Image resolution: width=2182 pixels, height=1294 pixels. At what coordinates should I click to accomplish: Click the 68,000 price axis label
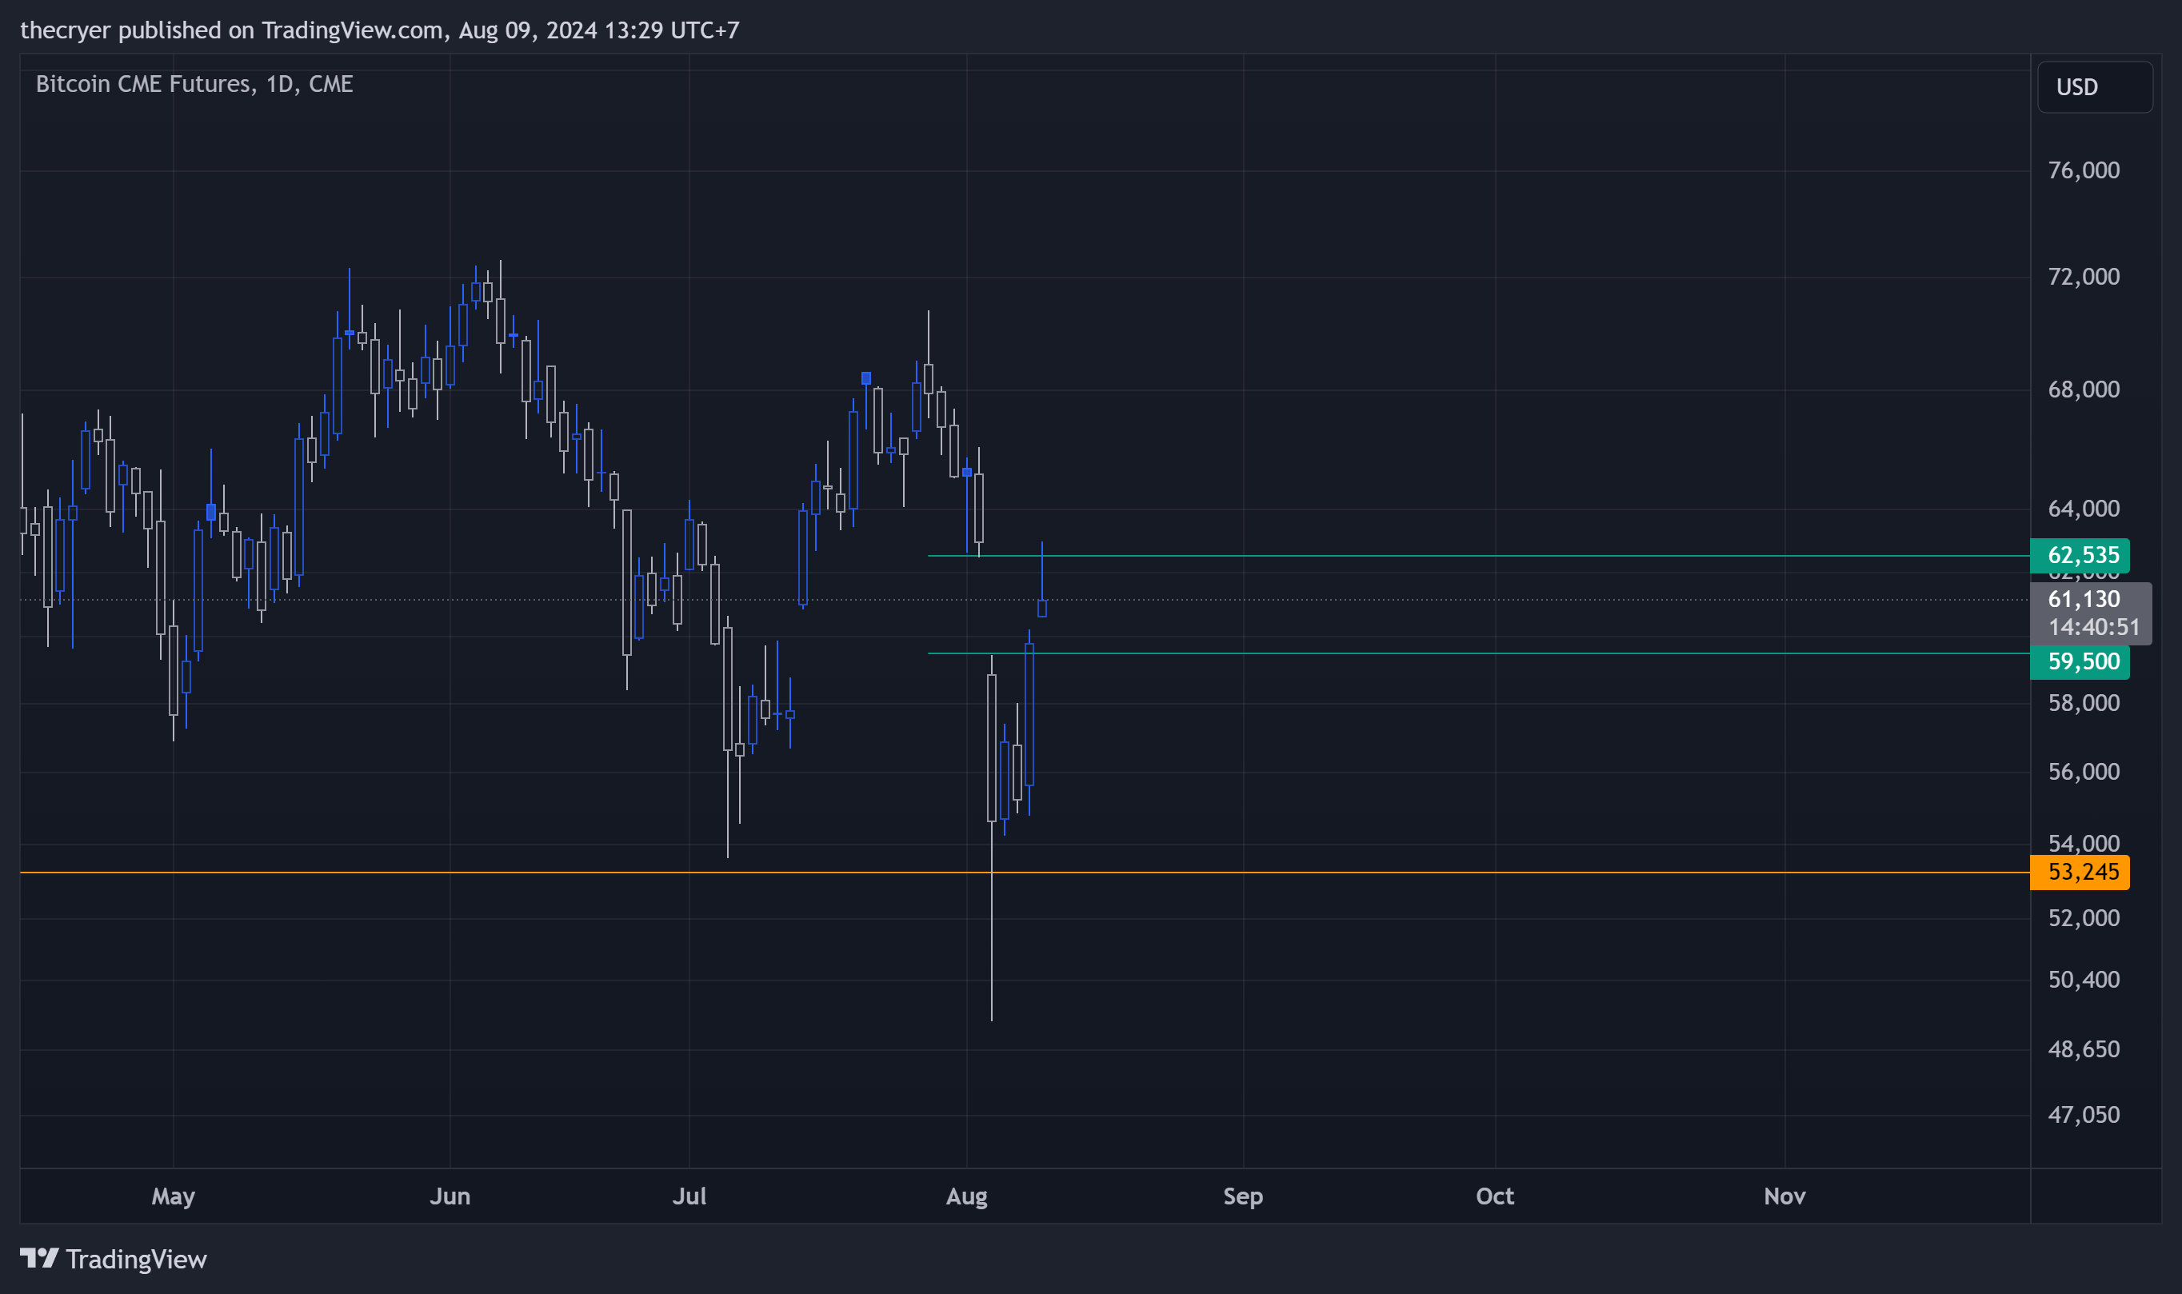(x=2084, y=389)
